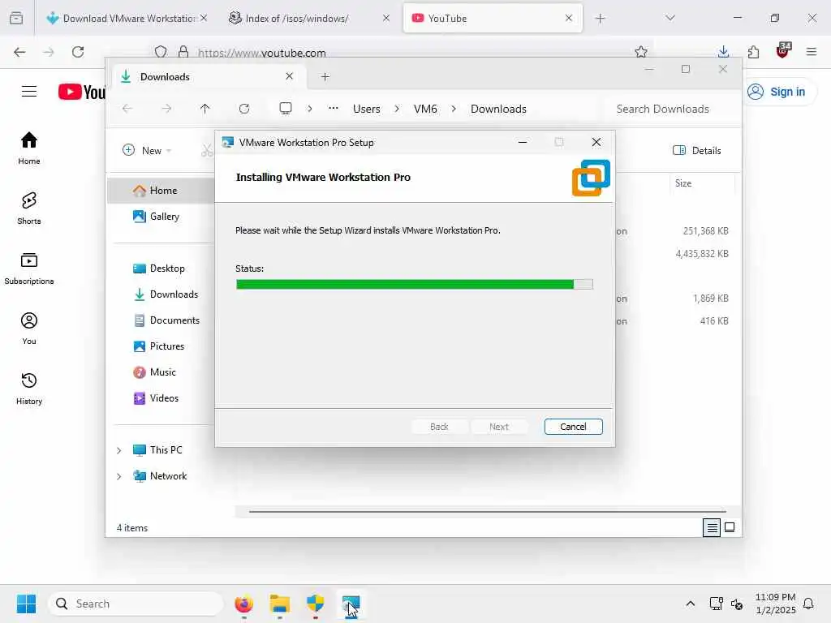Toggle the Details pane in File Explorer

coord(696,150)
